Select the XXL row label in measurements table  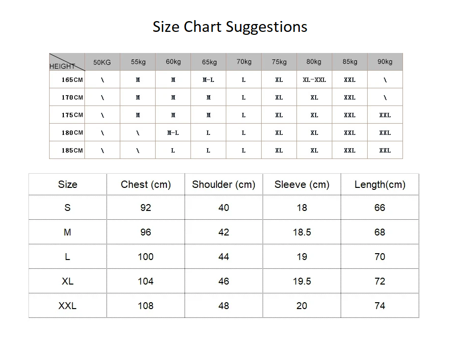point(68,306)
